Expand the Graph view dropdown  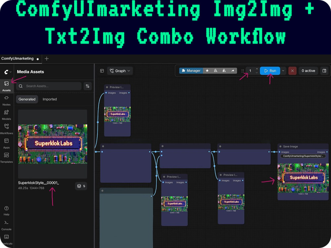[120, 71]
